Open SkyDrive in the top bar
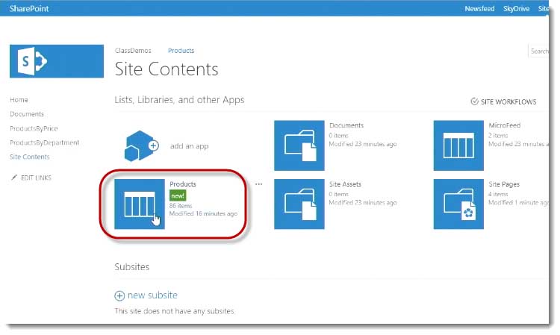This screenshot has height=335, width=560. point(516,8)
